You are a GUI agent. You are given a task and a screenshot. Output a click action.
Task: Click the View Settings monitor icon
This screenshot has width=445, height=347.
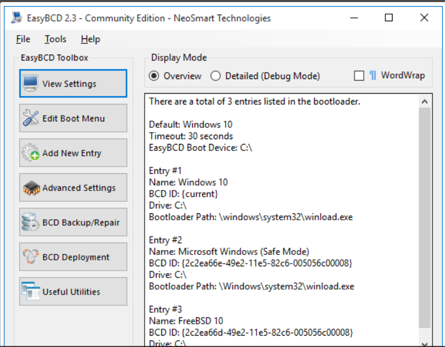pyautogui.click(x=30, y=83)
